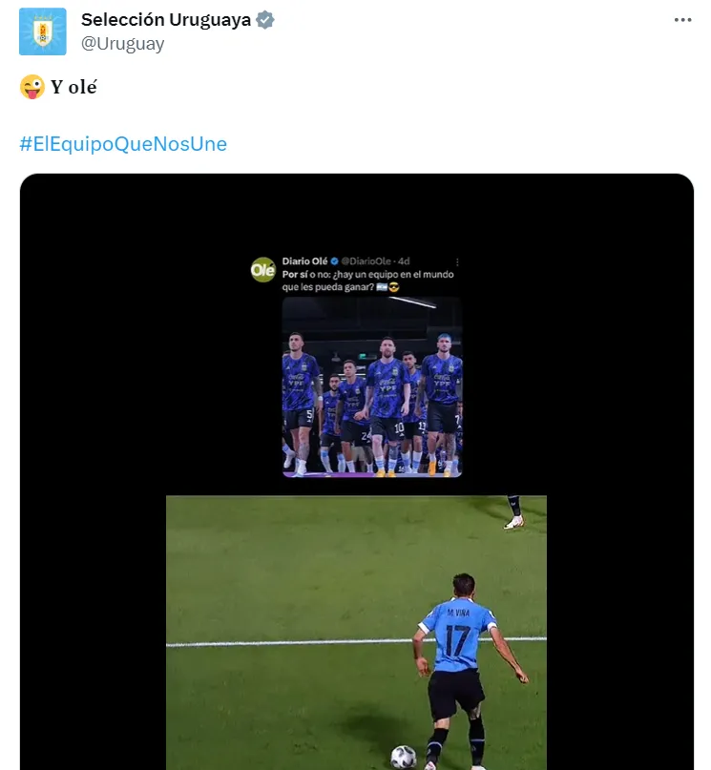This screenshot has height=770, width=711.
Task: Open the embedded tweet's vertical three-dot menu
Action: click(x=457, y=260)
